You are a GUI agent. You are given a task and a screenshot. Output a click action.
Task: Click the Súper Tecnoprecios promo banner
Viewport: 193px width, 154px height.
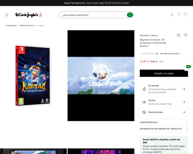[96, 3]
